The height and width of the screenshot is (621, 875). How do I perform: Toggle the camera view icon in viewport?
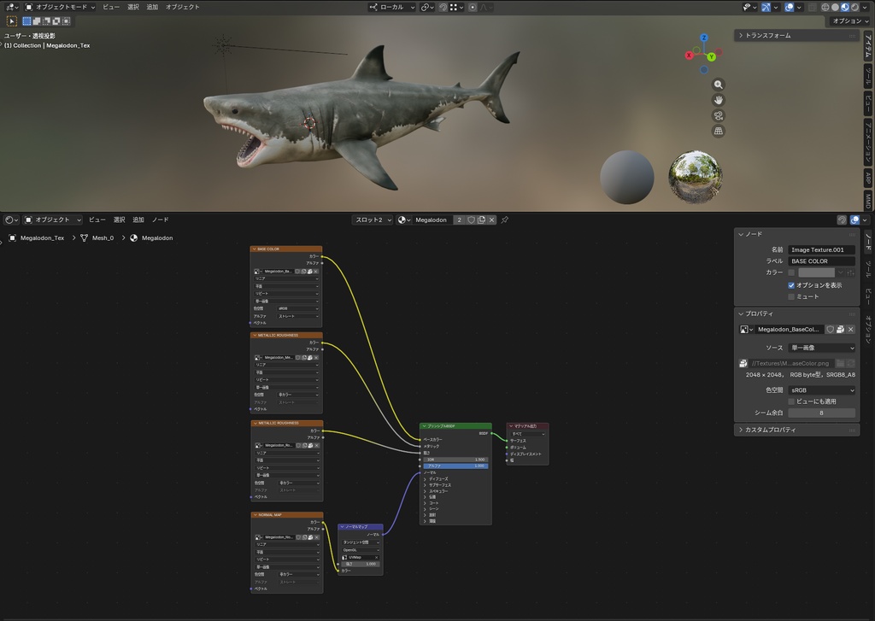coord(718,115)
